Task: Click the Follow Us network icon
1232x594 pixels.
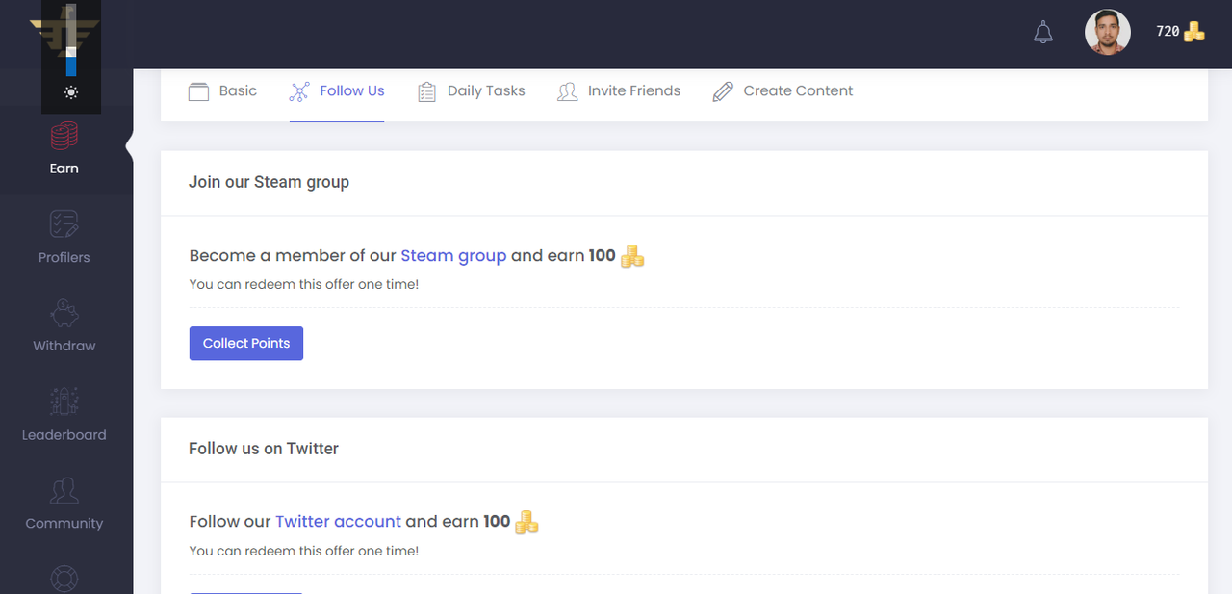Action: [299, 91]
